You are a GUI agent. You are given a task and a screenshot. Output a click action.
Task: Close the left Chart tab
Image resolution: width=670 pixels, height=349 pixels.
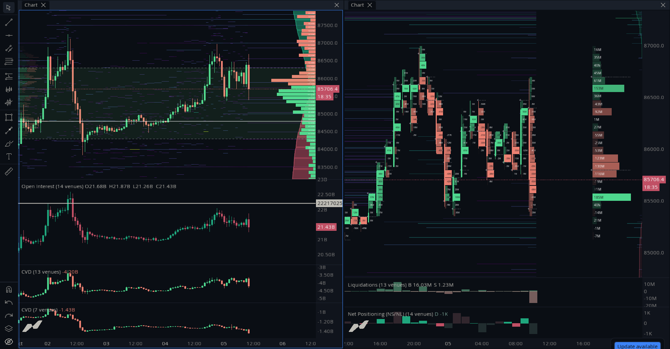pos(43,5)
